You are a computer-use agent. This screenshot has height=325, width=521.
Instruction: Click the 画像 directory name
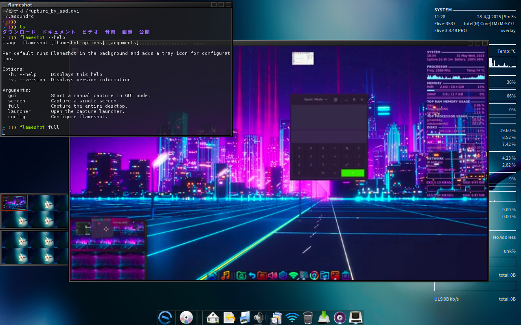click(127, 32)
